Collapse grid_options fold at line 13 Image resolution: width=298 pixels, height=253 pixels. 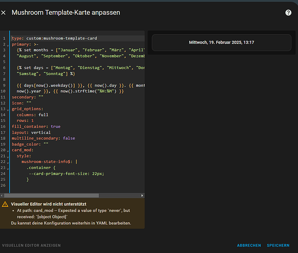[8, 110]
